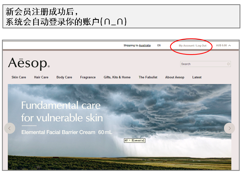Click the Search input field
Viewport: 247px width, 176px height.
[205, 64]
